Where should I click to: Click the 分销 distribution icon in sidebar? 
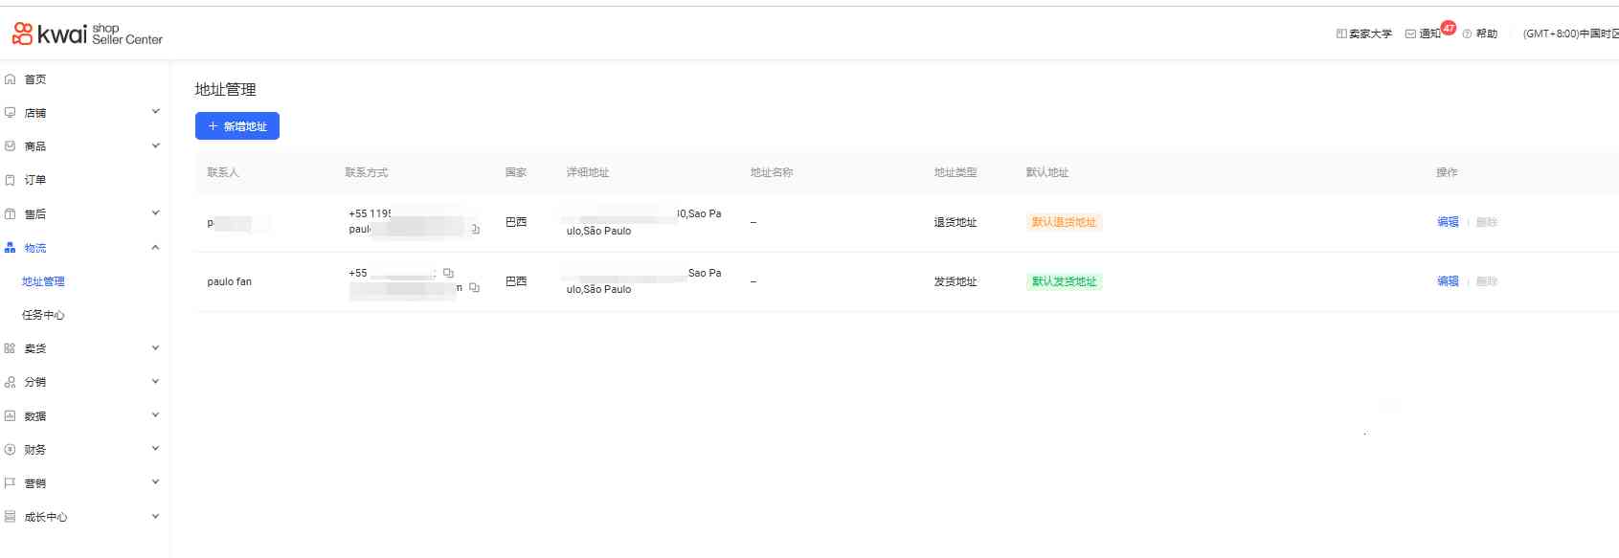click(x=10, y=382)
